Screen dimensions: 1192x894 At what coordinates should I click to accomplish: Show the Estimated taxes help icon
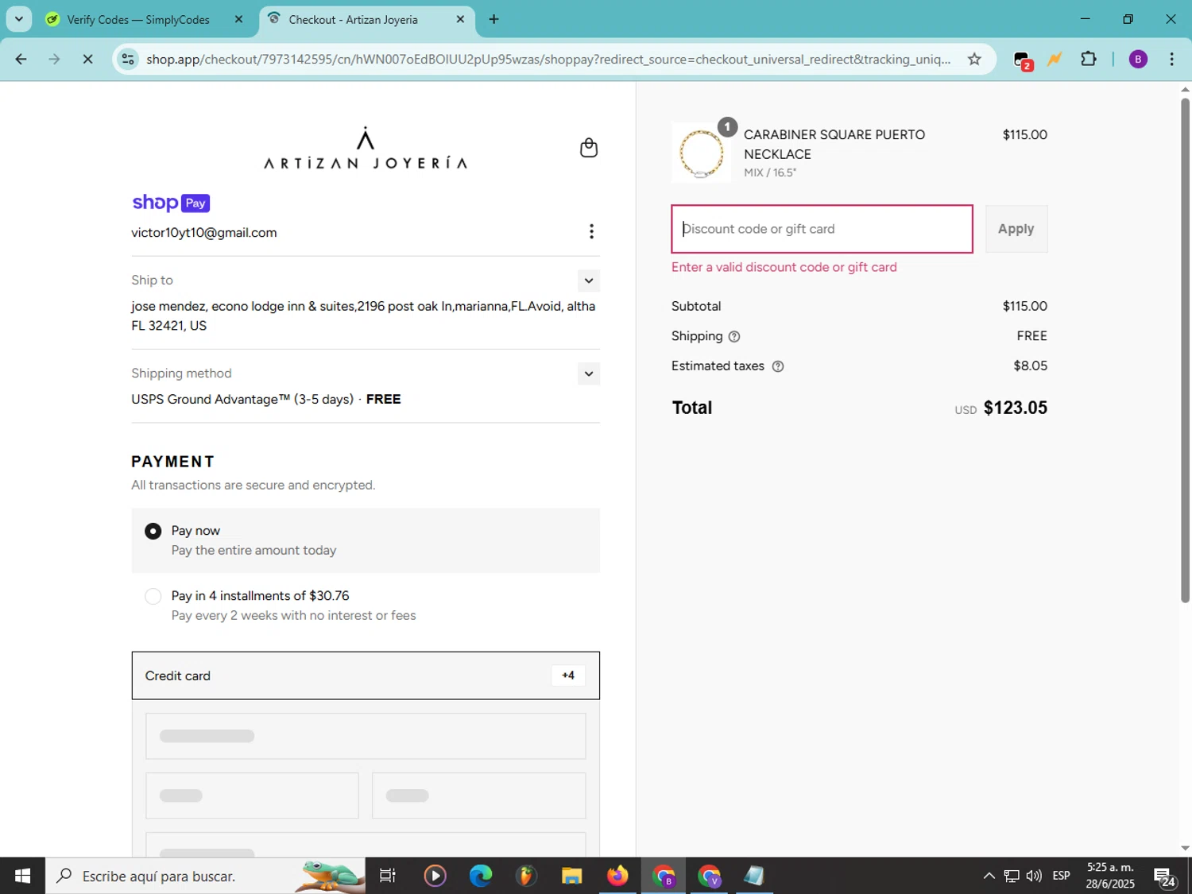pyautogui.click(x=778, y=366)
